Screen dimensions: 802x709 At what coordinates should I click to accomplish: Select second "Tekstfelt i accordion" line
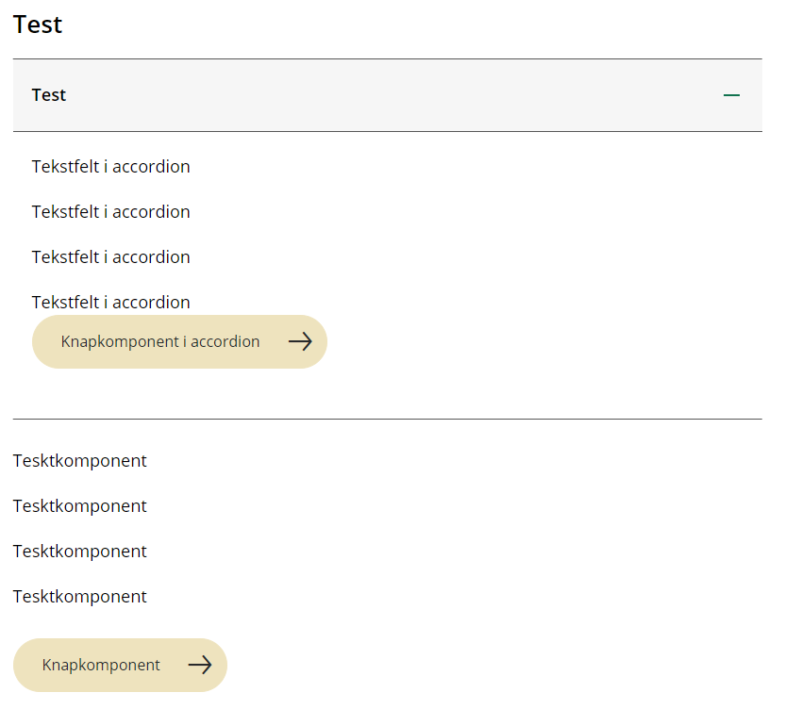[x=110, y=212]
